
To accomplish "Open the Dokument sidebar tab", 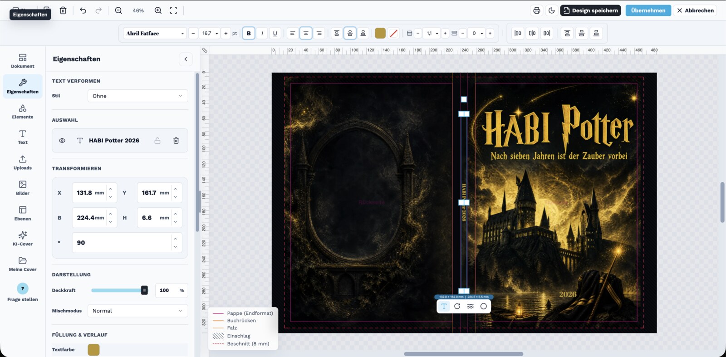I will 23,61.
